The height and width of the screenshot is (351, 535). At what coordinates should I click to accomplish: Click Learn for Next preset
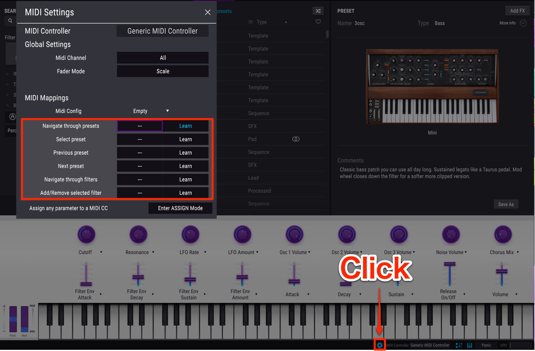point(185,166)
